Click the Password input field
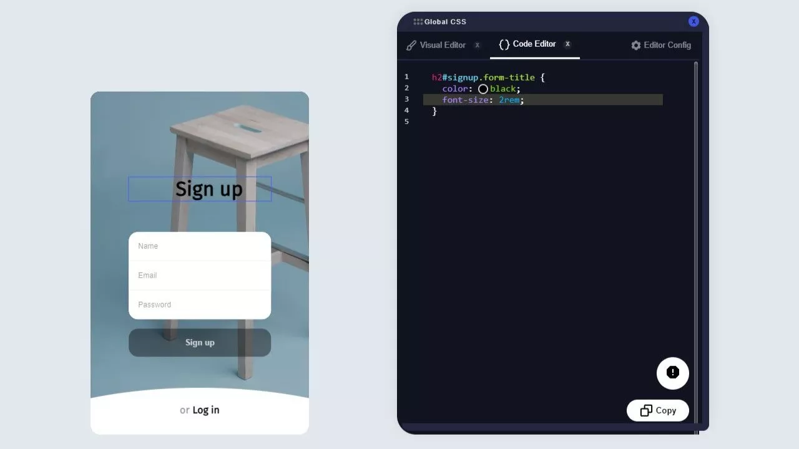The height and width of the screenshot is (449, 799). pyautogui.click(x=200, y=304)
